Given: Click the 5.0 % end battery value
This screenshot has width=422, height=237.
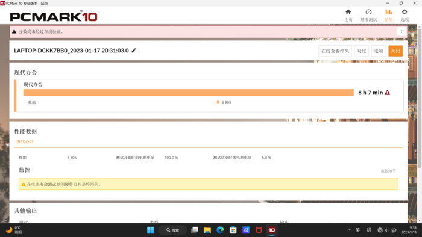Looking at the screenshot, I should point(266,158).
